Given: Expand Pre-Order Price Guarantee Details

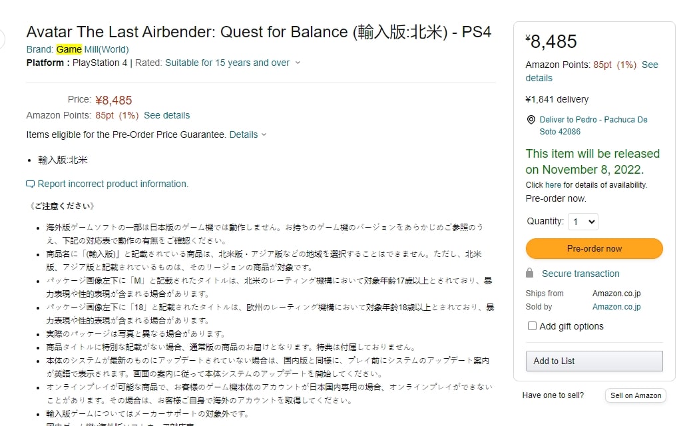Looking at the screenshot, I should [x=248, y=134].
